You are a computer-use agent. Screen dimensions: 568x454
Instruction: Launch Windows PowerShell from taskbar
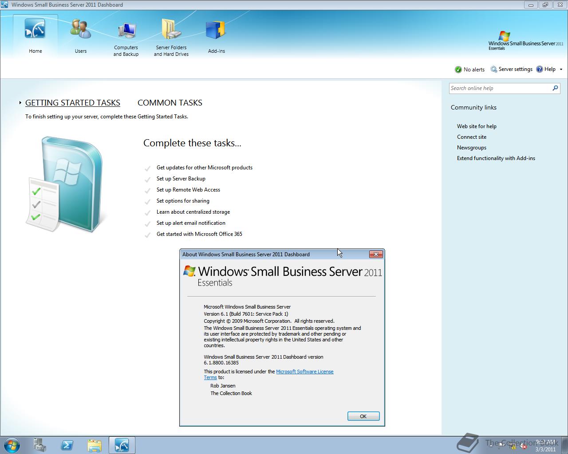(x=67, y=445)
